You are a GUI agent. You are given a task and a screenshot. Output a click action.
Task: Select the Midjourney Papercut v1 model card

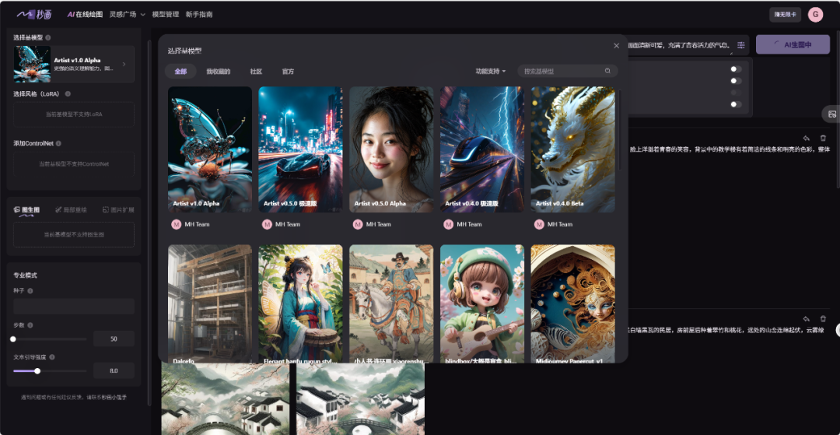572,304
